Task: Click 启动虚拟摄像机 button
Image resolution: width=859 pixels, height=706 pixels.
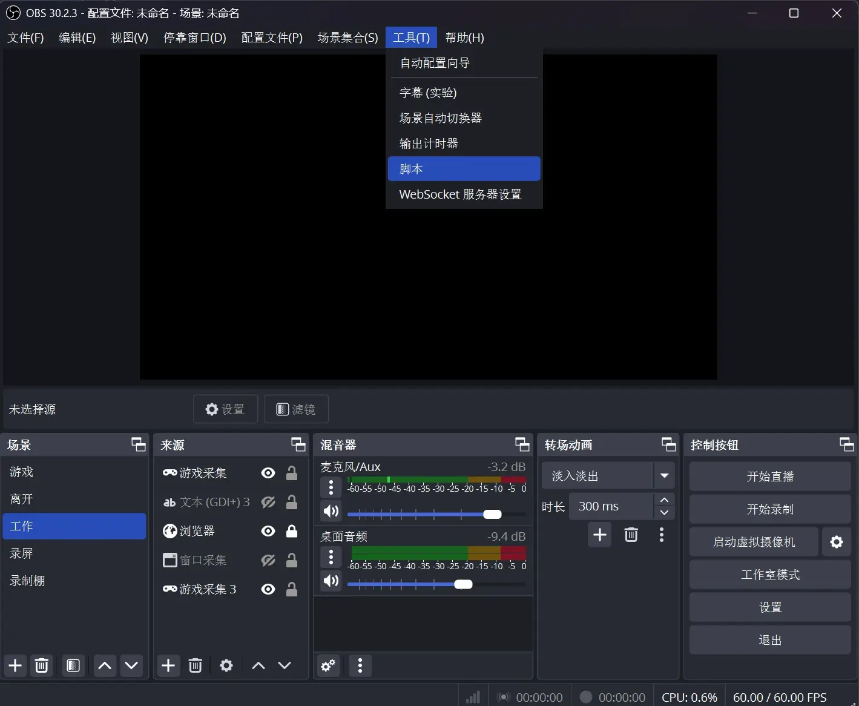Action: click(754, 542)
